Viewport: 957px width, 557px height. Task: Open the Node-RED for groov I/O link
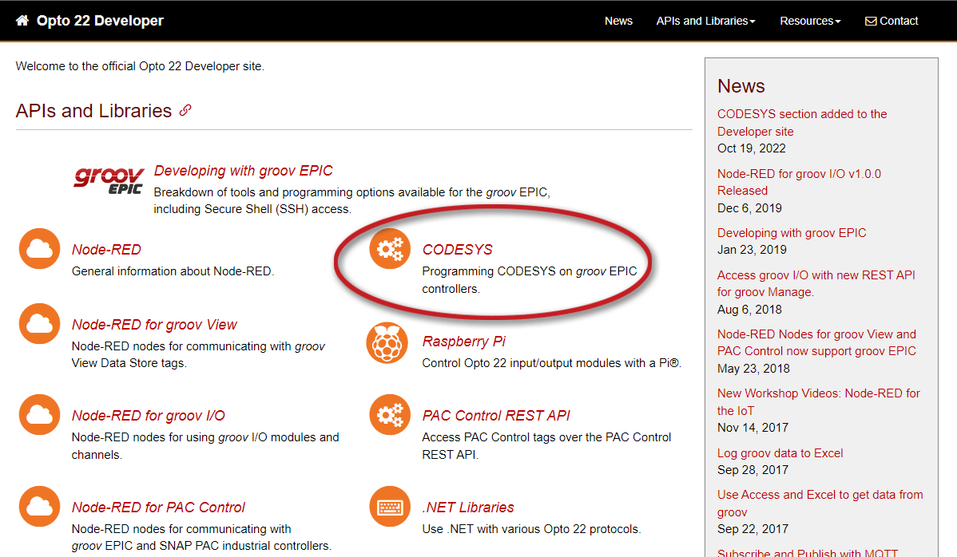[149, 416]
